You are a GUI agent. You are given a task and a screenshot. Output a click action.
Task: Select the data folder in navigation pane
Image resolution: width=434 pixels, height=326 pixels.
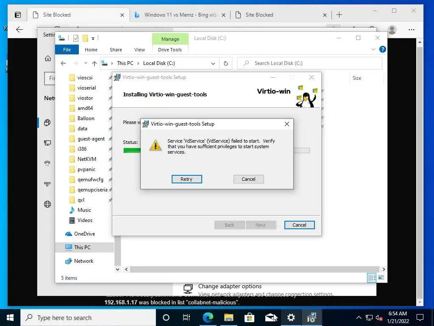tap(82, 129)
